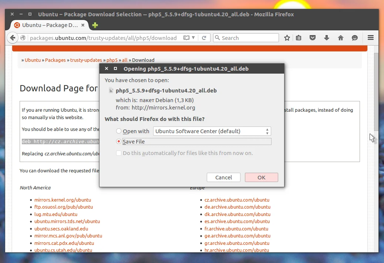This screenshot has height=263, width=384.
Task: Maximize the Opening php5 dialog
Action: tap(115, 68)
